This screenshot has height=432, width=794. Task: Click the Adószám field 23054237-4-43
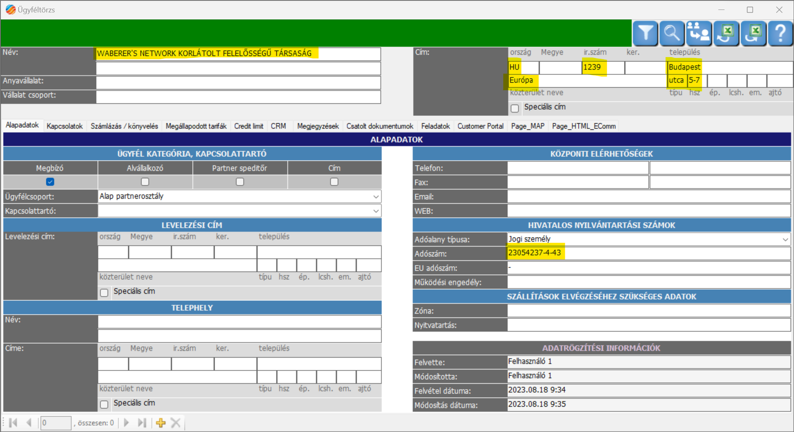[x=649, y=253]
